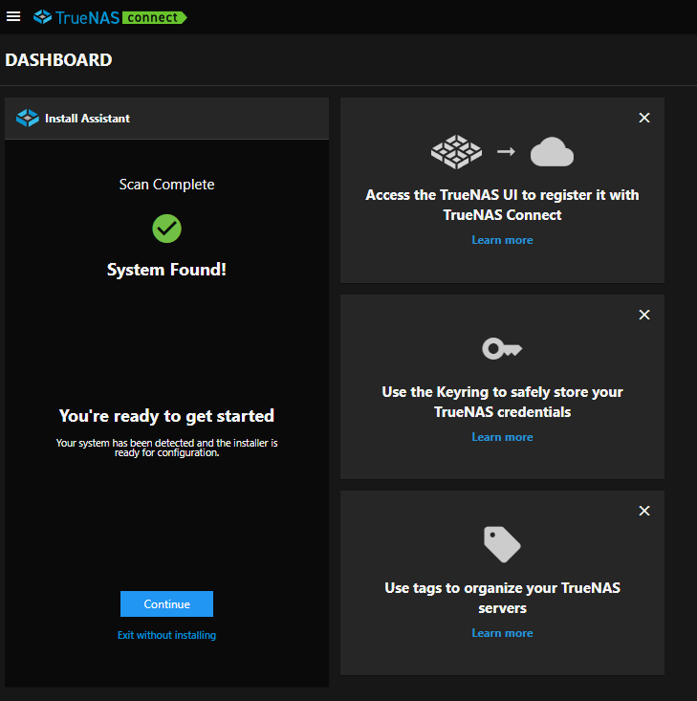Click 'Use the Keyring to safely store' heading
This screenshot has width=697, height=701.
point(502,402)
